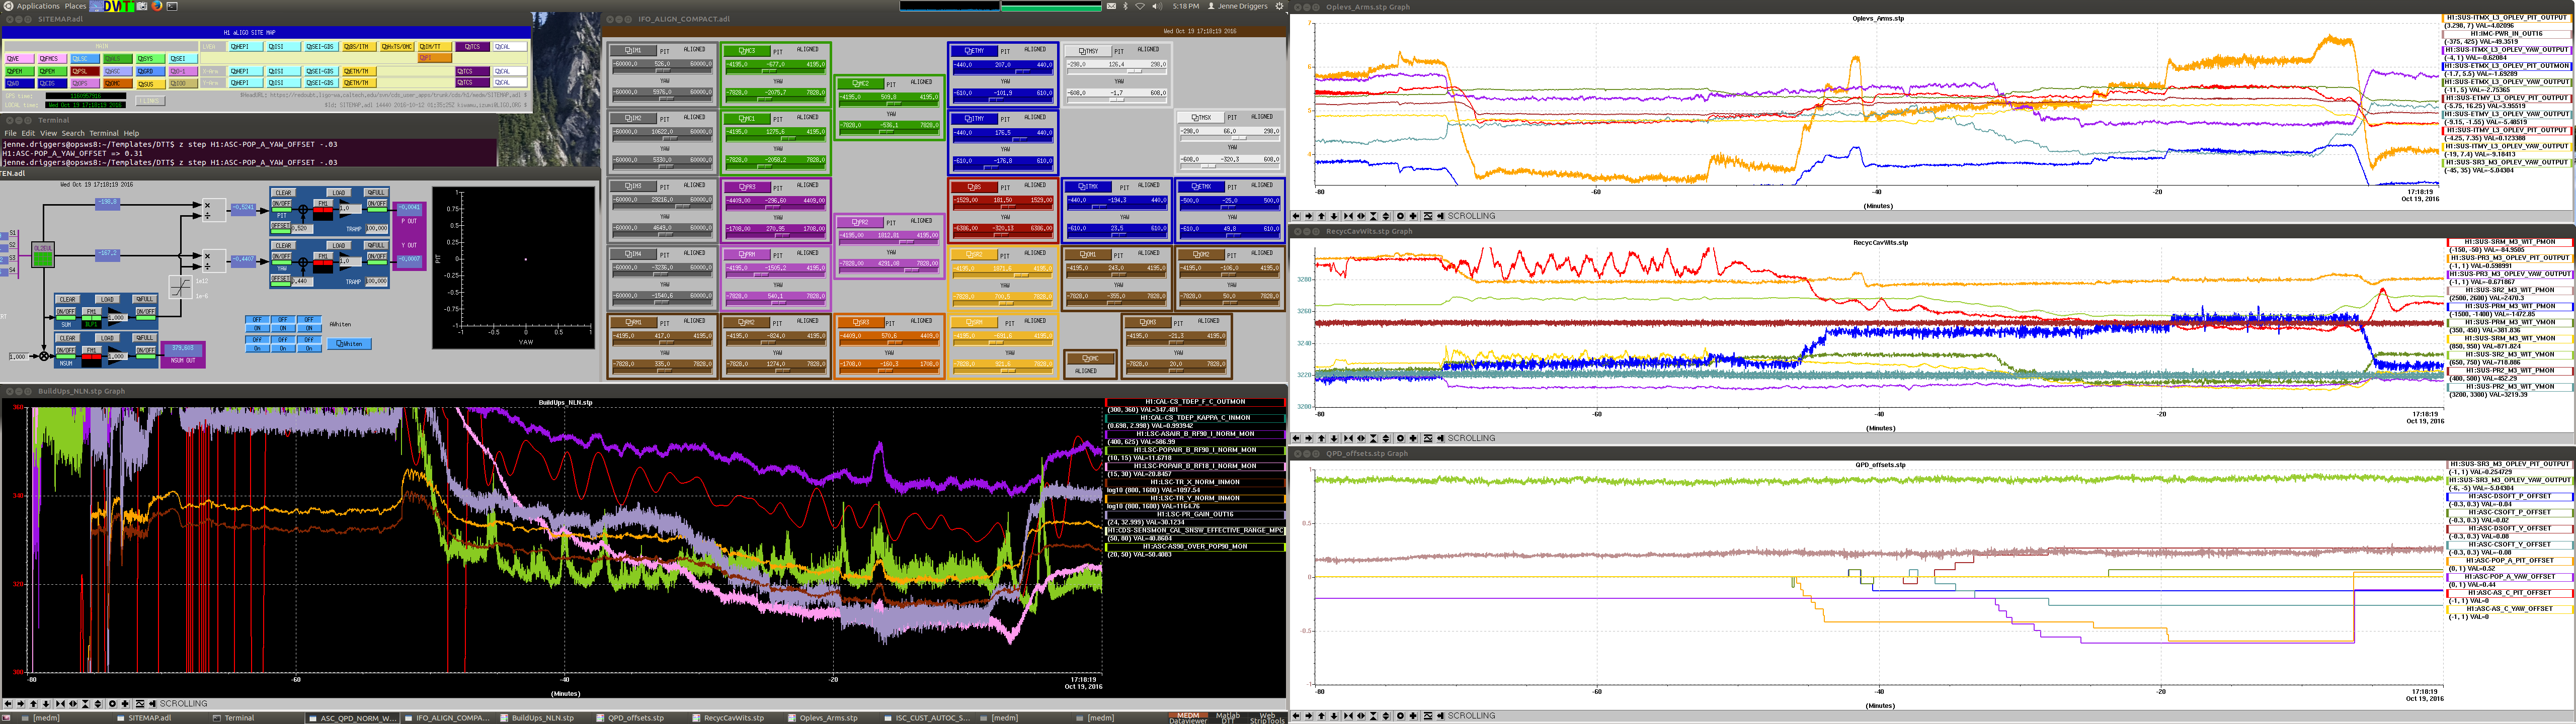
Task: Click pan-left arrow in RecycCavWits graph toolbar
Action: coord(1297,438)
